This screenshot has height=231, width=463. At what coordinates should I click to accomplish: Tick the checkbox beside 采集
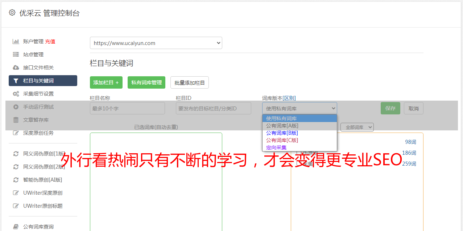299,164
